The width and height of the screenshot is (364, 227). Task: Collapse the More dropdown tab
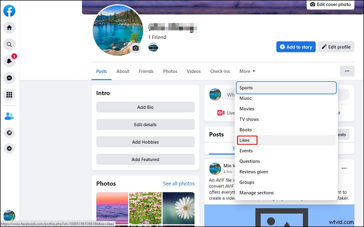coord(247,71)
